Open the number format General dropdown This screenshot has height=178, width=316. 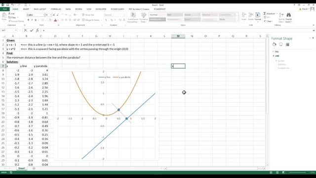coord(124,15)
